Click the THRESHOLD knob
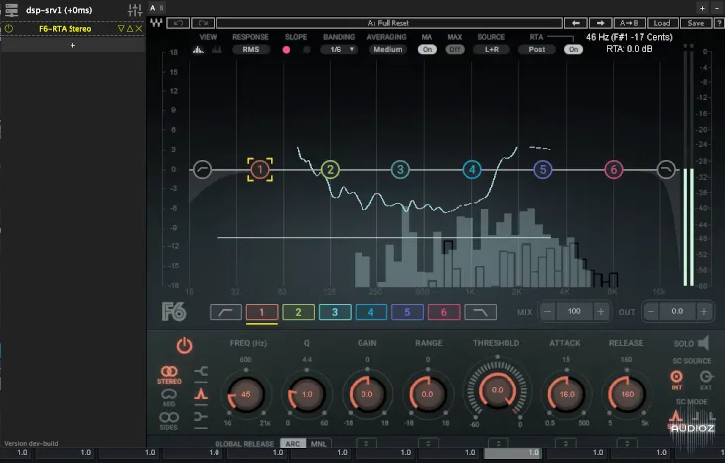The width and height of the screenshot is (725, 463). 497,390
